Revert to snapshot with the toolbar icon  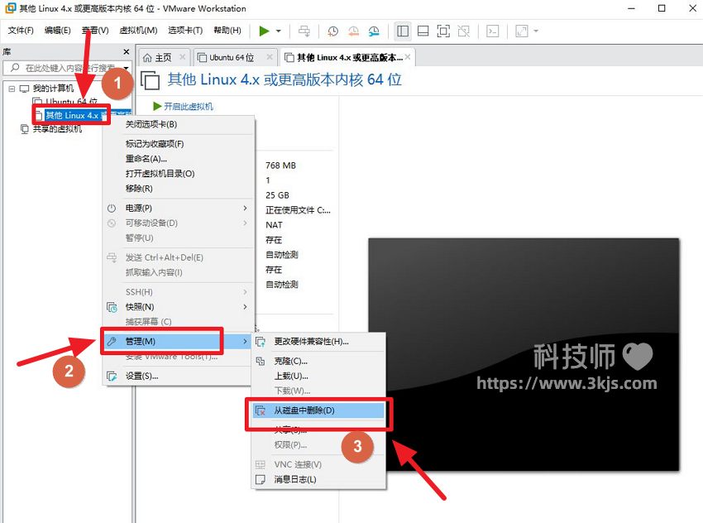[x=353, y=31]
